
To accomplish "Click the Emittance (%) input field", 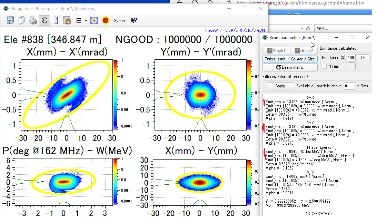I will (x=351, y=58).
